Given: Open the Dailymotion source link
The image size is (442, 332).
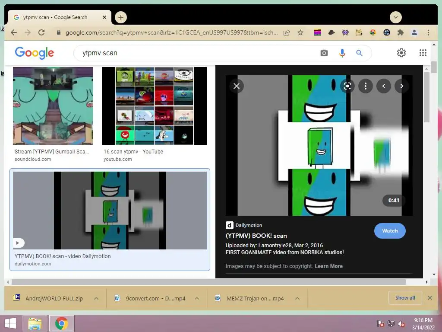Looking at the screenshot, I should pos(244,225).
